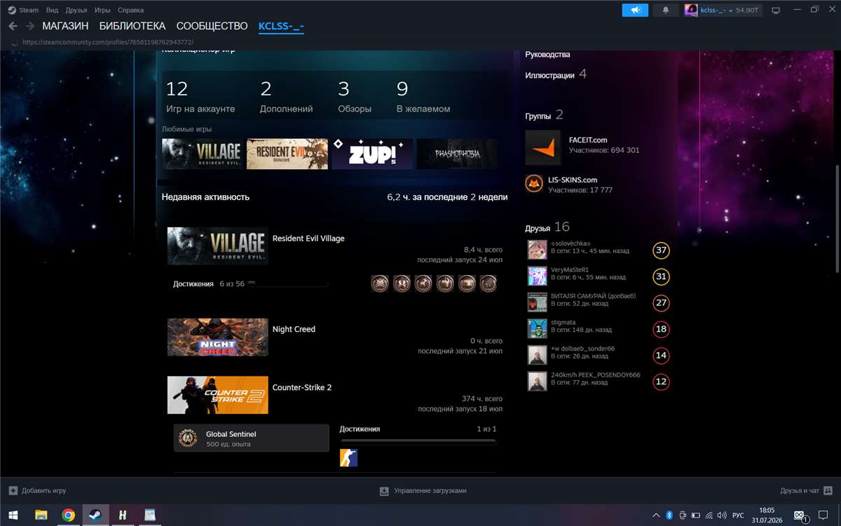
Task: Go back with the left arrow
Action: [13, 26]
